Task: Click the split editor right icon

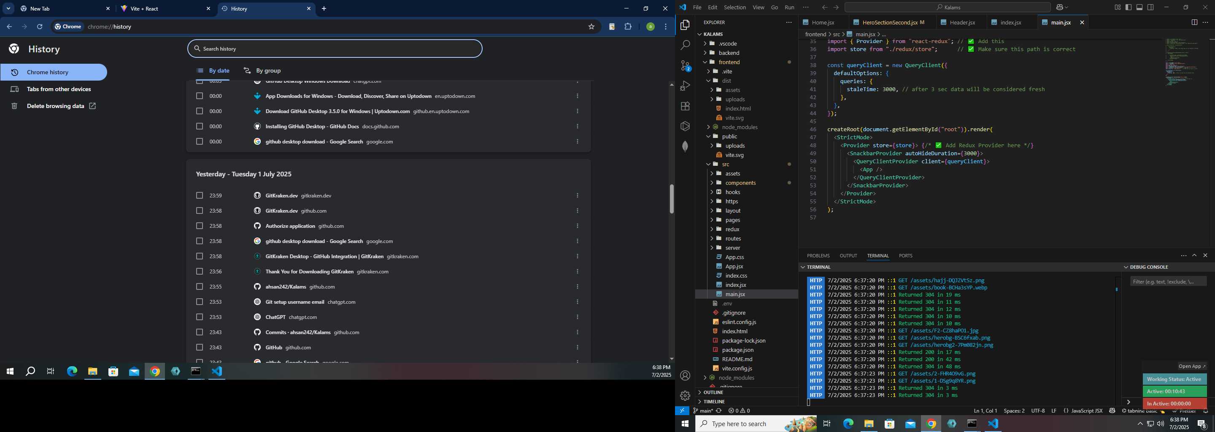Action: (x=1194, y=22)
